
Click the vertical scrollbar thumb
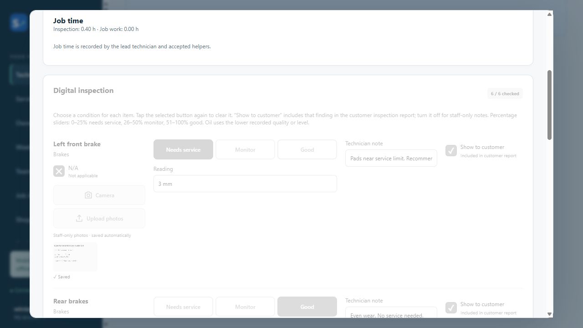pyautogui.click(x=549, y=105)
